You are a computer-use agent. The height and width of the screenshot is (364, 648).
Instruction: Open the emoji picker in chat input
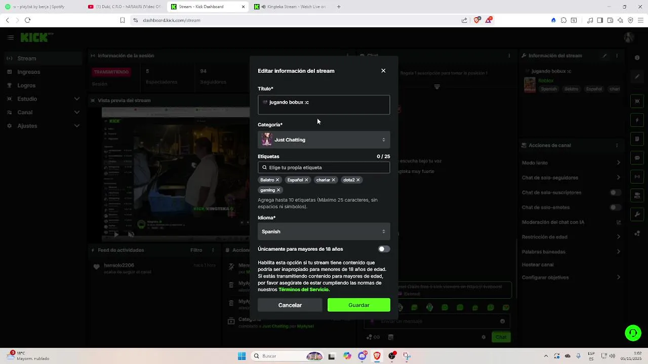(502, 321)
